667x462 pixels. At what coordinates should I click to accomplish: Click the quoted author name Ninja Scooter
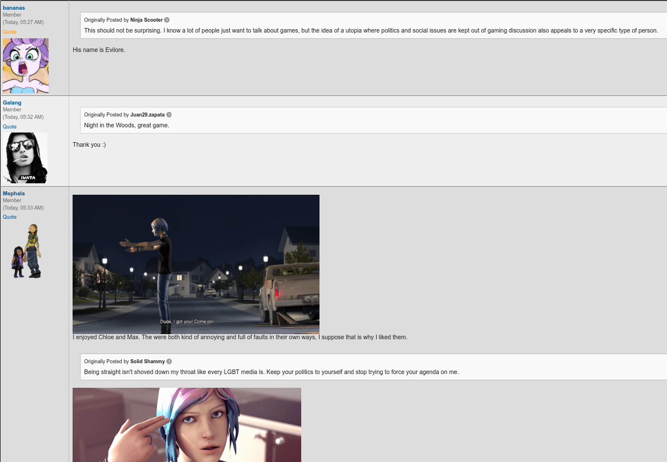tap(146, 20)
